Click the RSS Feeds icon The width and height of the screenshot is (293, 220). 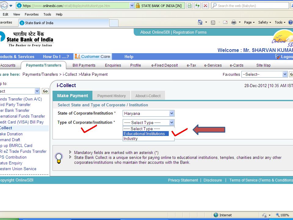pyautogui.click(x=213, y=22)
